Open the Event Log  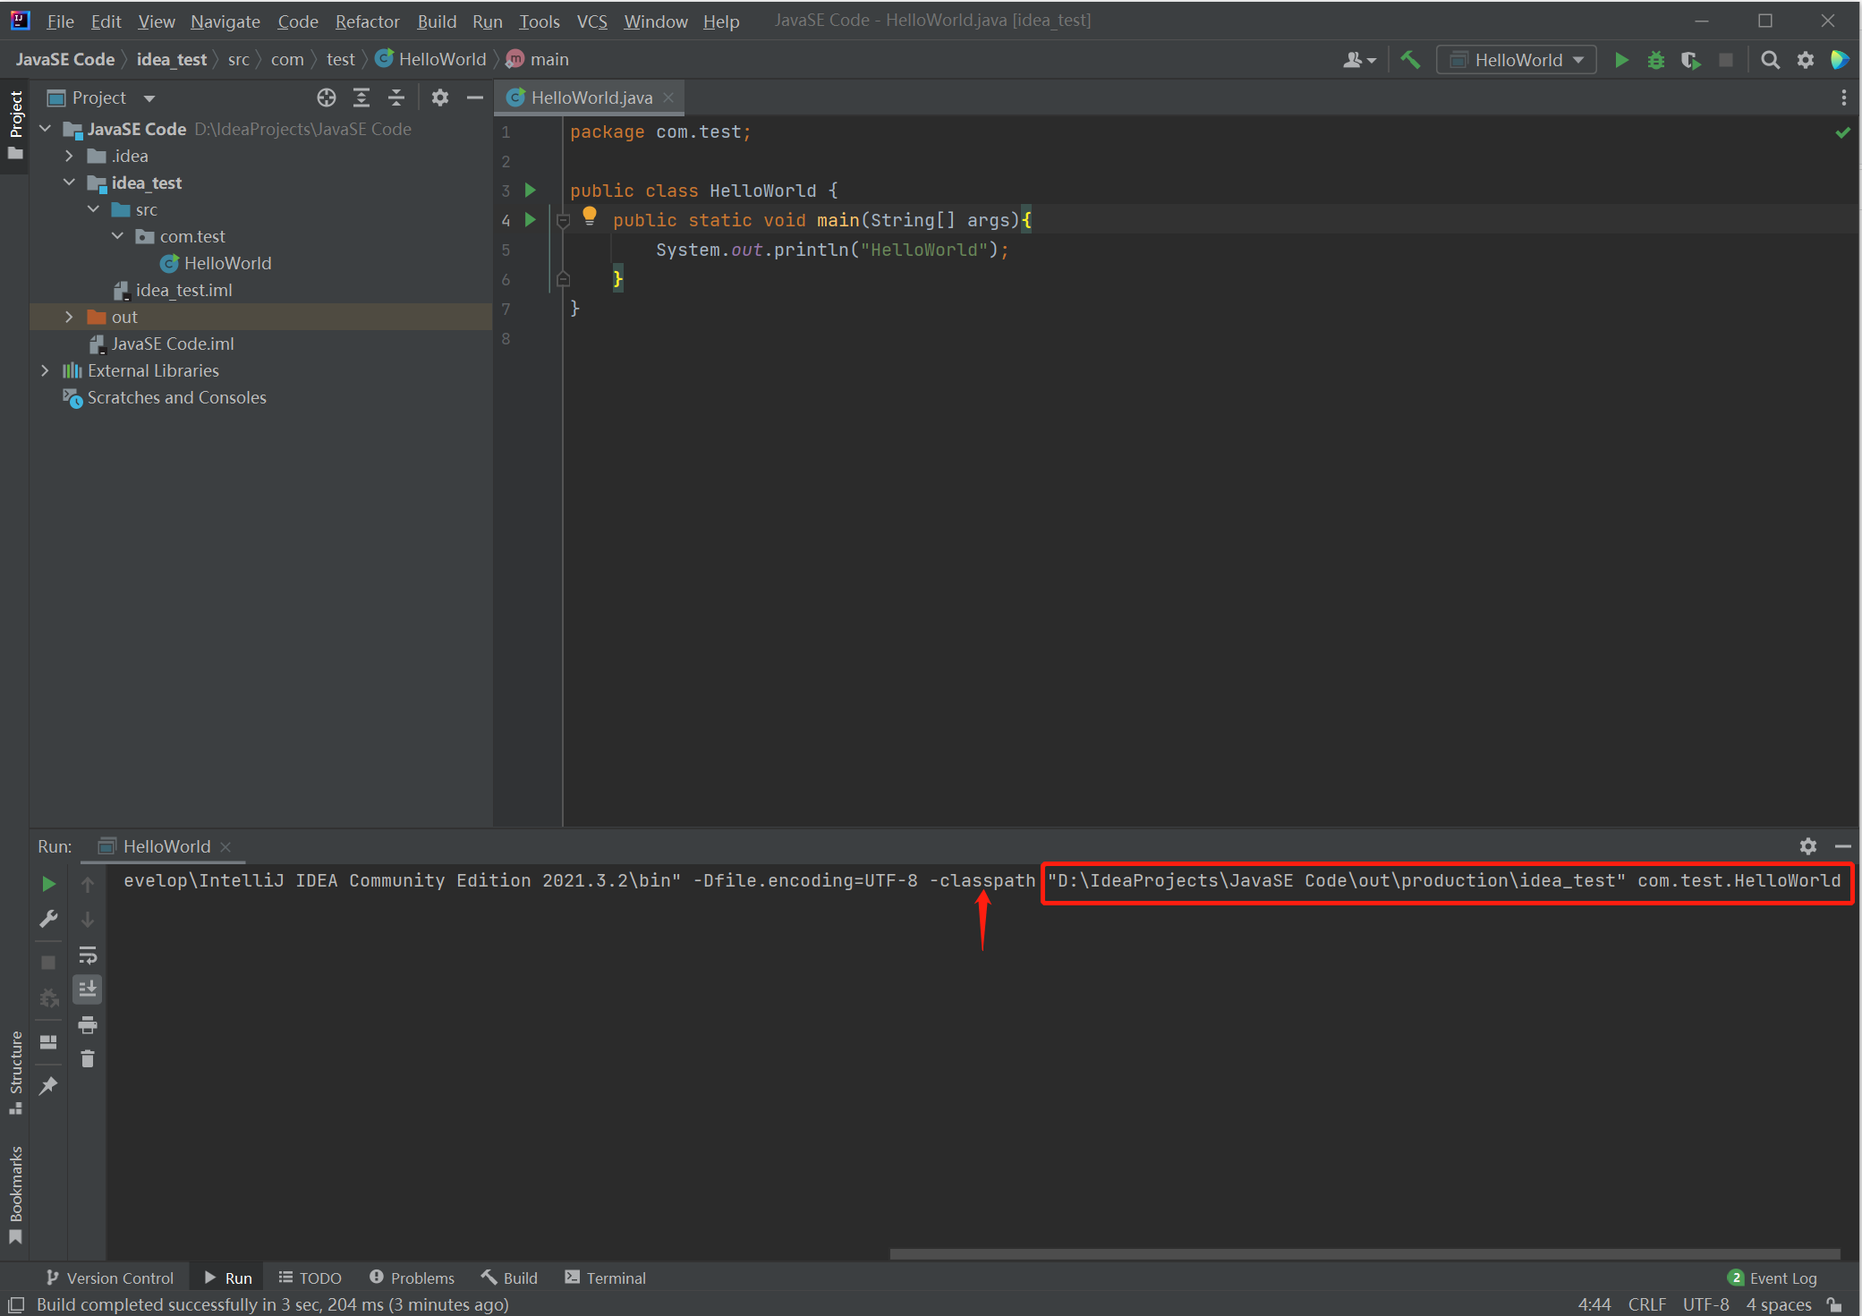click(x=1781, y=1278)
